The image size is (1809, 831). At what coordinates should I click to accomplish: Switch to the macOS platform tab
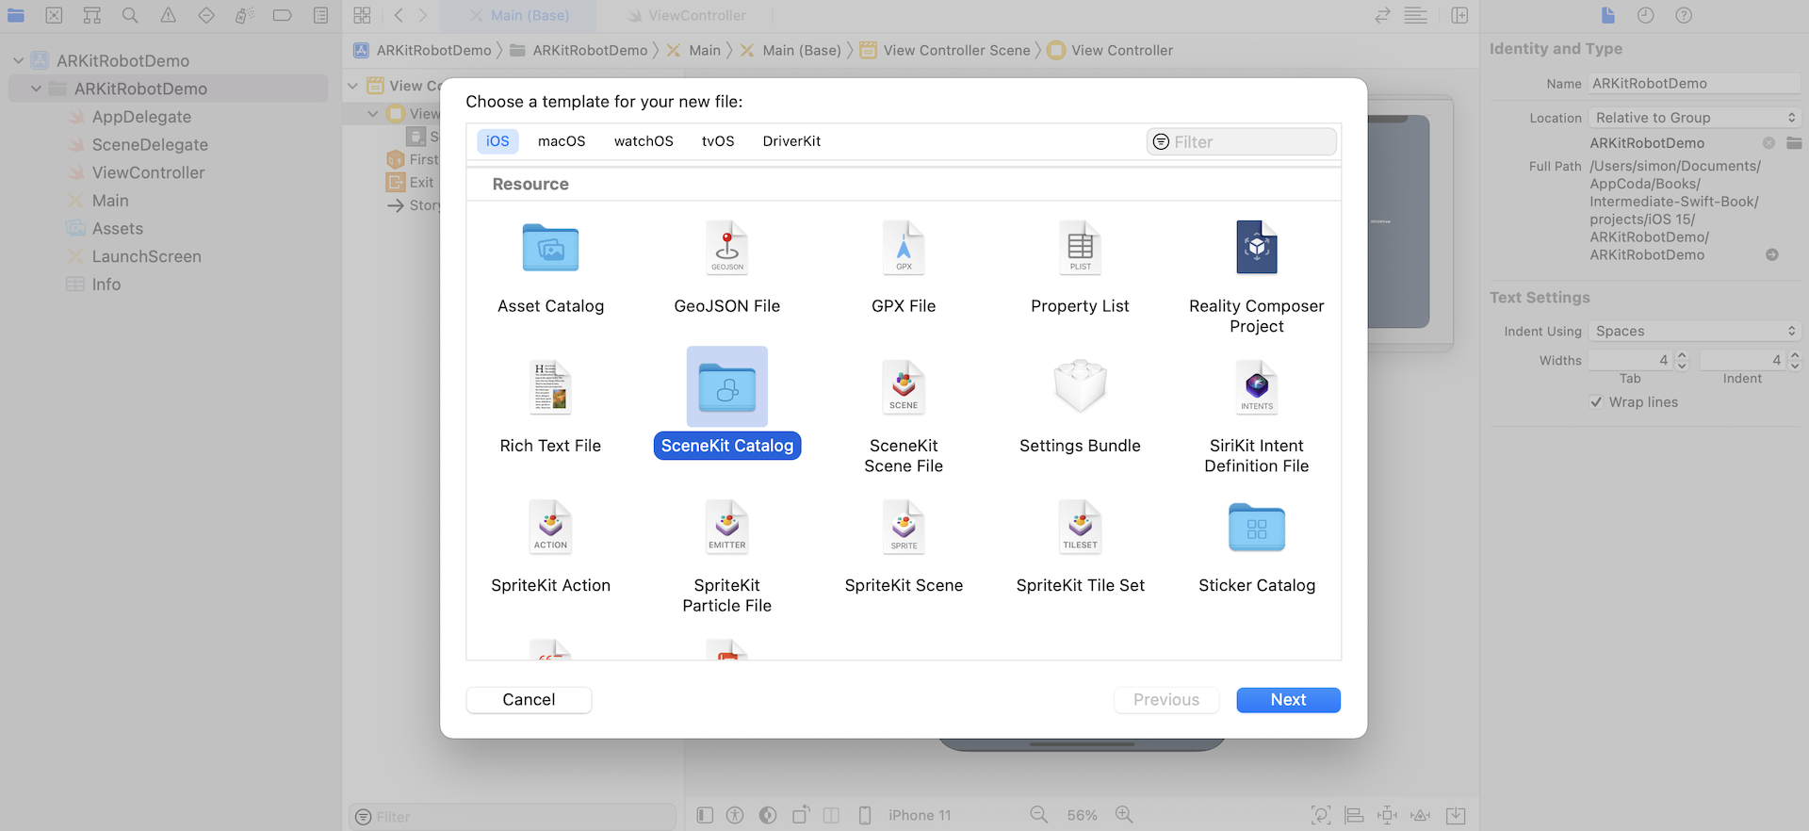point(562,141)
